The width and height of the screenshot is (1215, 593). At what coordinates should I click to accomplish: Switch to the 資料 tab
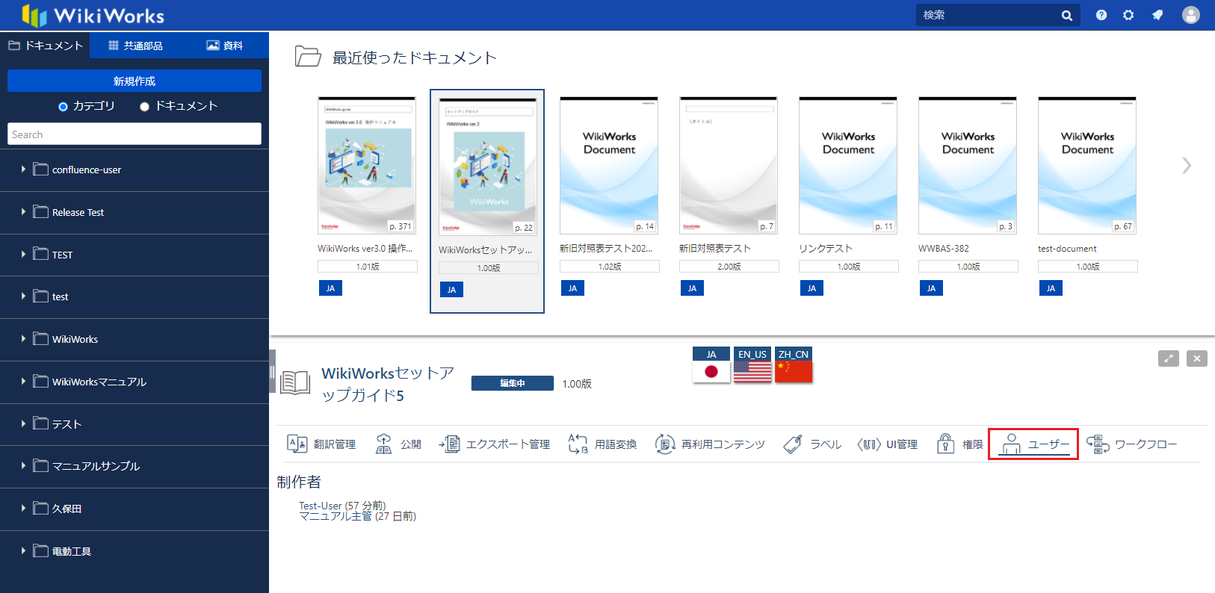pos(224,46)
